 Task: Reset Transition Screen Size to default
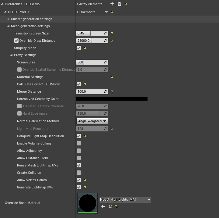112,33
